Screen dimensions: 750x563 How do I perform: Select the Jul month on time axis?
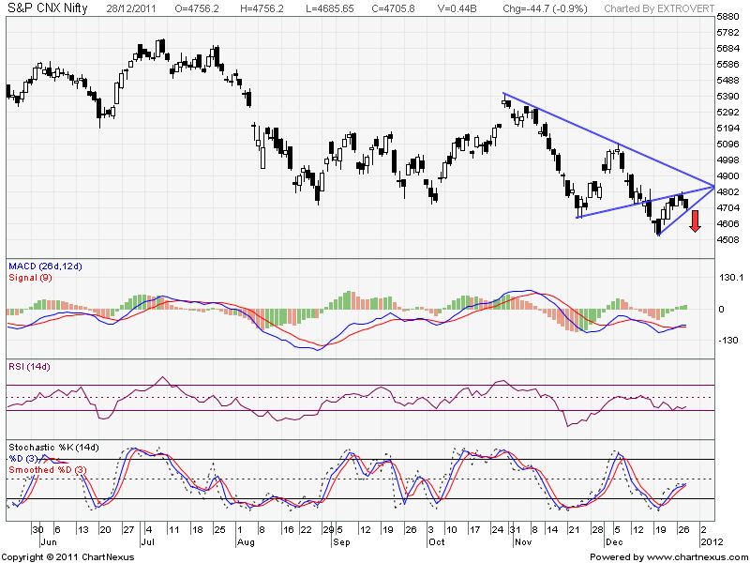pos(147,541)
